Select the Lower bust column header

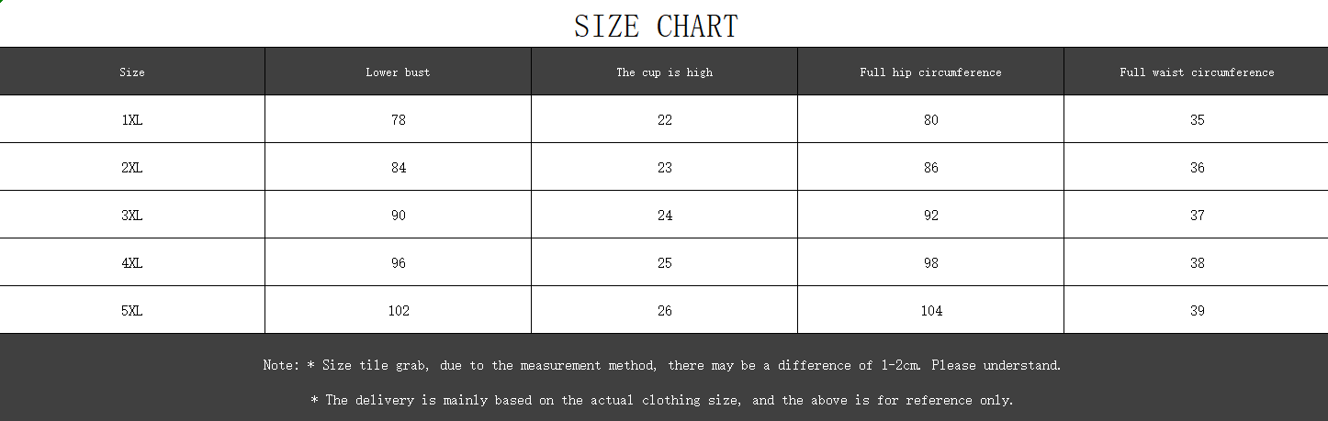click(x=398, y=72)
